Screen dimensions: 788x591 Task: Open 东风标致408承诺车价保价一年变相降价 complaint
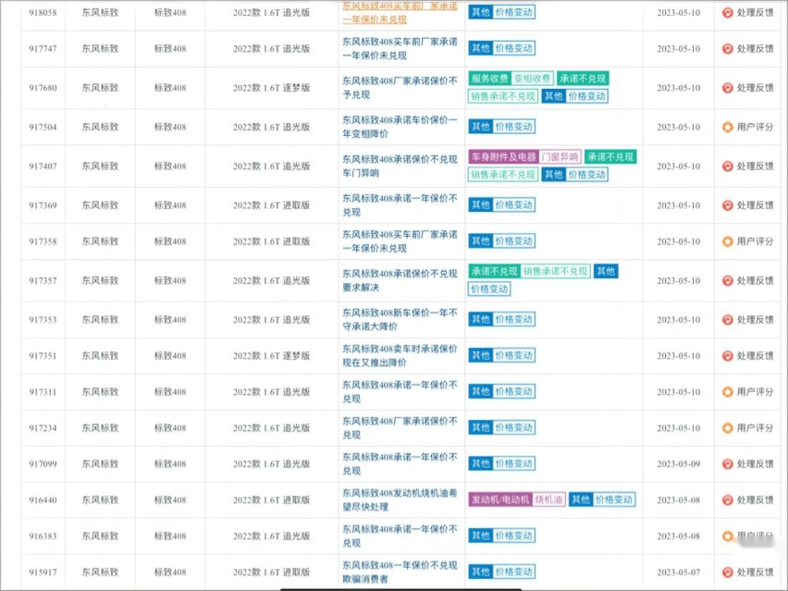pos(400,127)
